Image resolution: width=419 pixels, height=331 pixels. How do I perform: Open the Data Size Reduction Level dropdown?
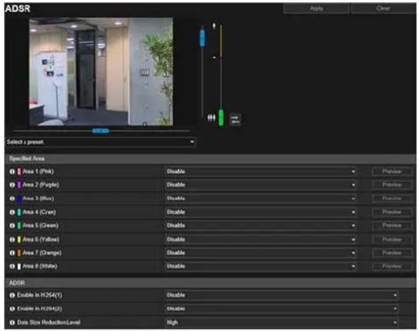pos(282,322)
